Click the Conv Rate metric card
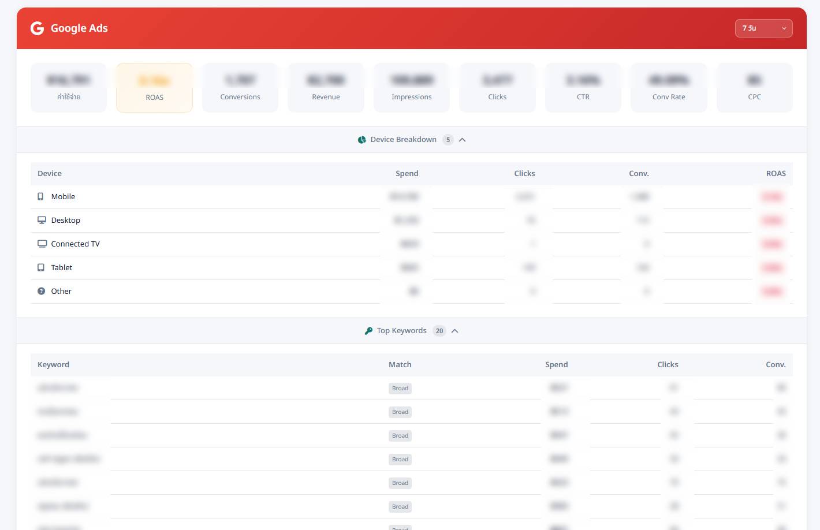 [x=669, y=88]
